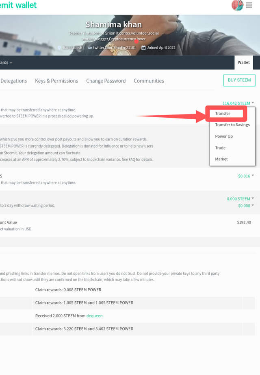The height and width of the screenshot is (375, 260).
Task: Expand the $0.000 savings dropdown
Action: [x=246, y=206]
